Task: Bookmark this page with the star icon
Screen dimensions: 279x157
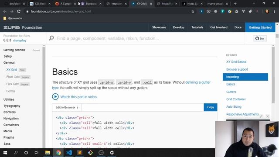Action: pos(193,11)
